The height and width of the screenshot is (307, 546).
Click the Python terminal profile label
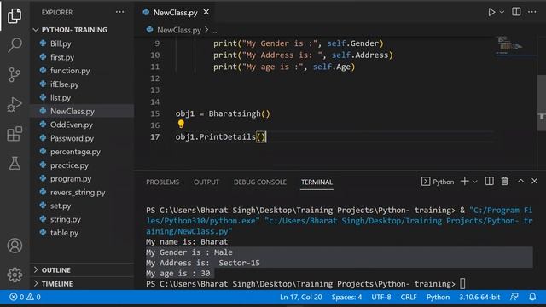438,182
